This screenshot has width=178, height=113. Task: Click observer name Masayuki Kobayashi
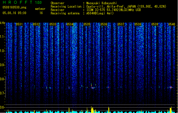pyautogui.click(x=102, y=3)
